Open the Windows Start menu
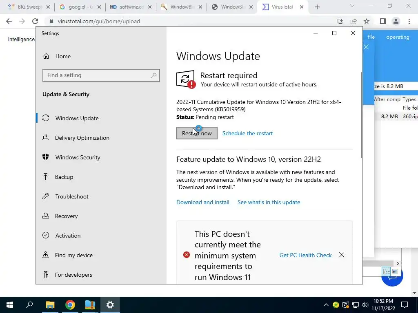This screenshot has height=313, width=418. [x=10, y=305]
